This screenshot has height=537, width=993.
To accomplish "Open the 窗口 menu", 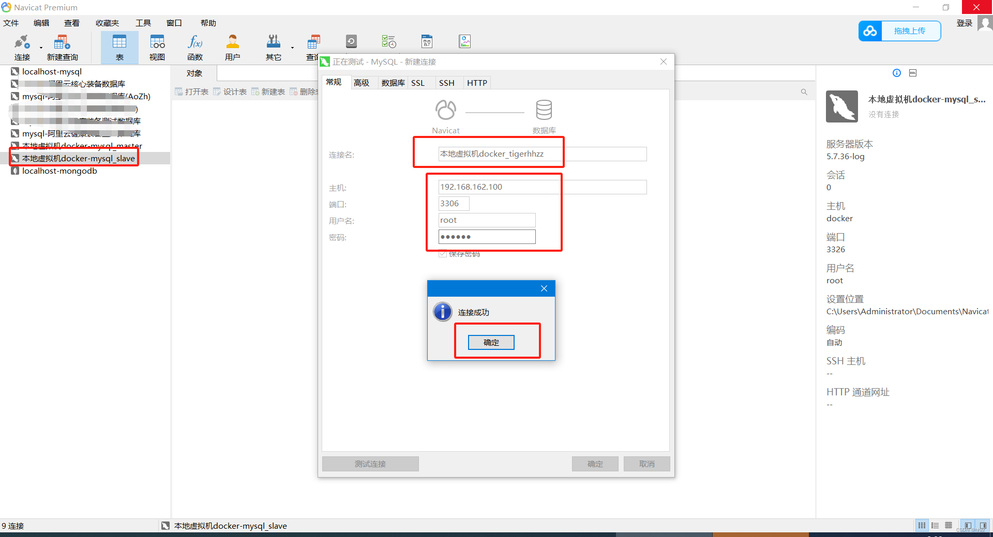I will 174,23.
